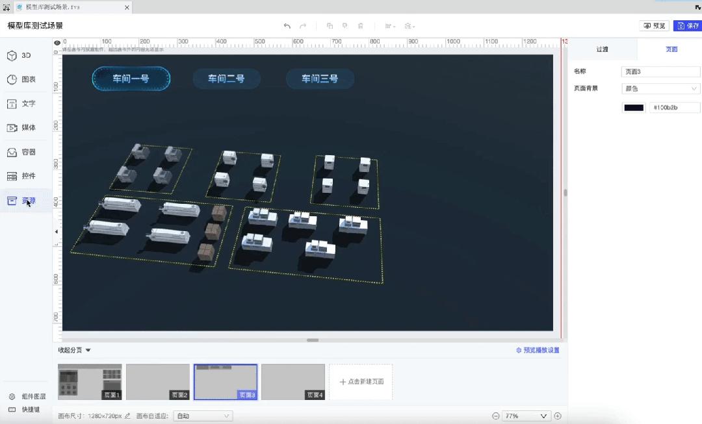Switch to the 页面 page tab
The image size is (702, 424).
point(671,49)
